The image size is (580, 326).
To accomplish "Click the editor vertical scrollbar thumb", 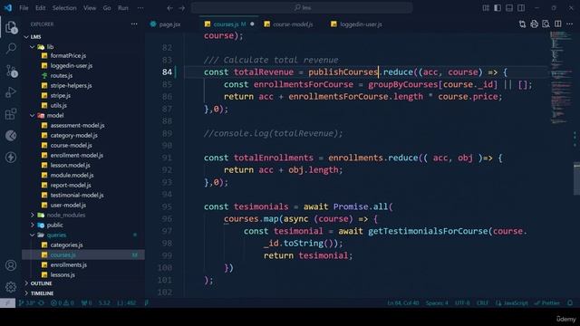I will coord(576,178).
